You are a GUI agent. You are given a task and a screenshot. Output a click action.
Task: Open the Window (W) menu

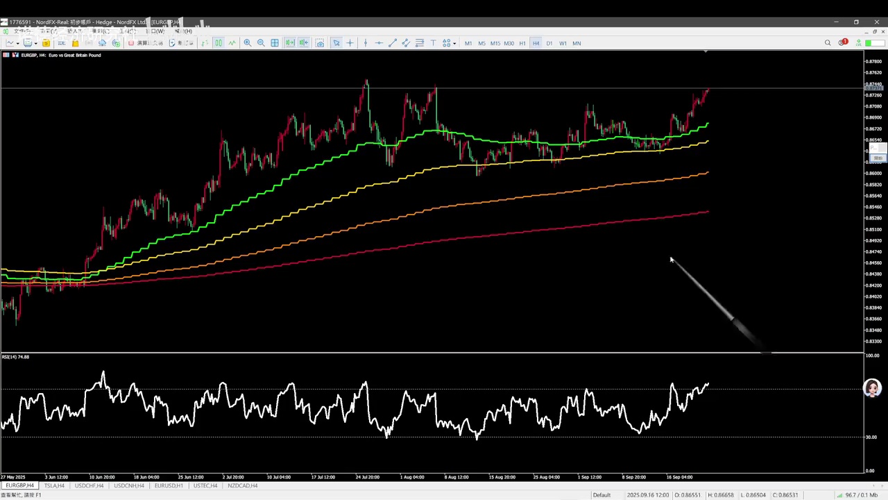coord(155,31)
